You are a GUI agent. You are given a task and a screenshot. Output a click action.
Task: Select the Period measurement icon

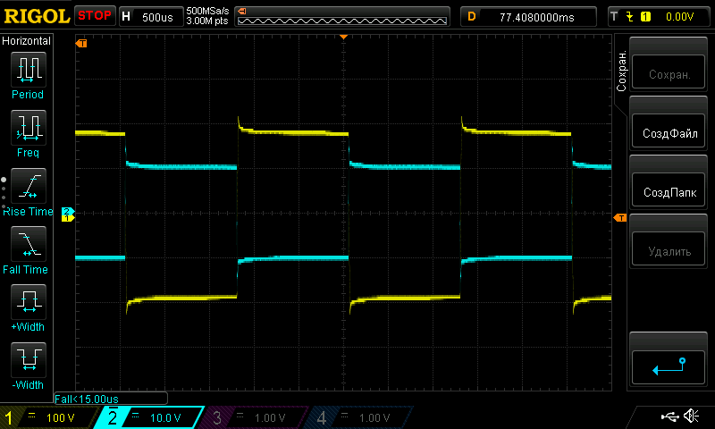(29, 70)
